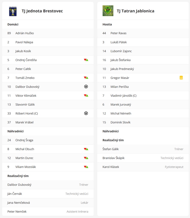Select physiotherapist Karol Klásek row
This screenshot has height=218, width=190.
[143, 167]
